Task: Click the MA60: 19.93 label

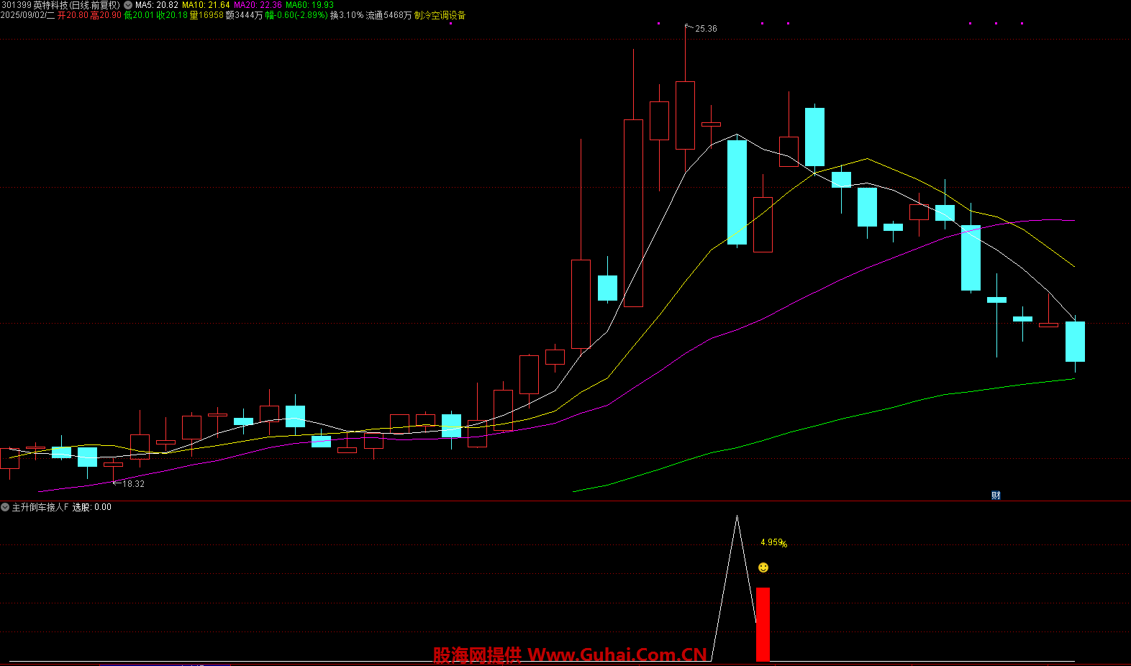Action: coord(309,5)
